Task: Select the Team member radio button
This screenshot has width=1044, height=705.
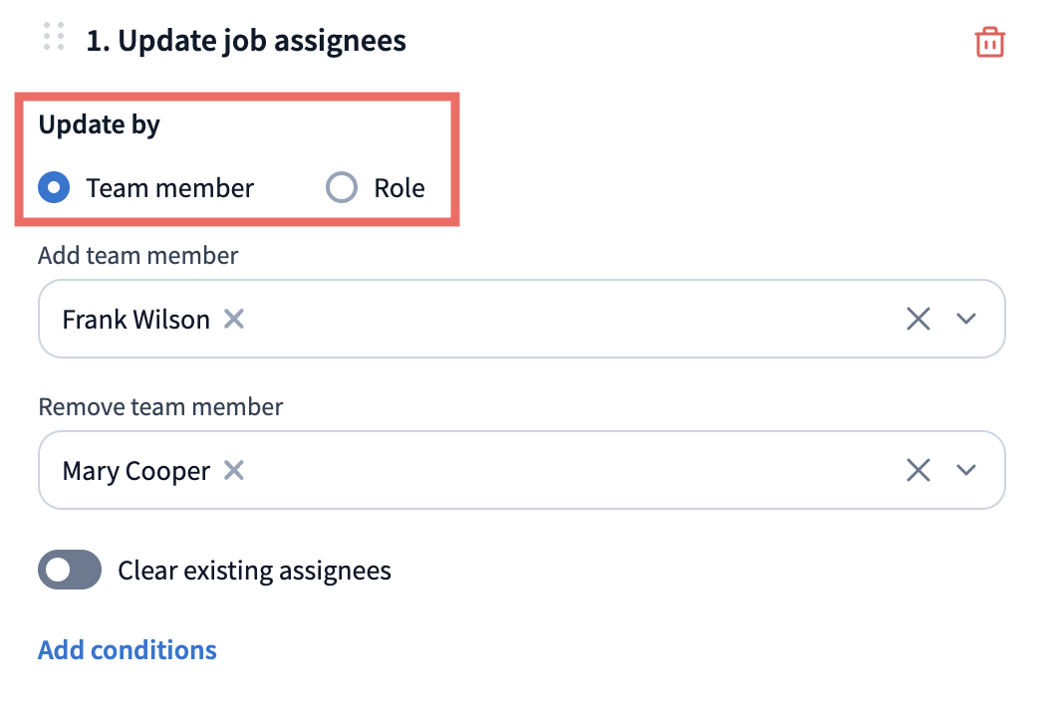Action: (54, 188)
